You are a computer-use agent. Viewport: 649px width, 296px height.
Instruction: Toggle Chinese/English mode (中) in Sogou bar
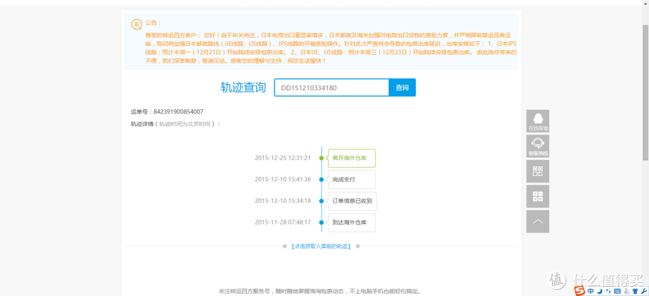591,291
